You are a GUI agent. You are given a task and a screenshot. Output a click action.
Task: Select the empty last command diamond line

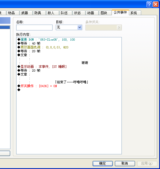pos(69,90)
